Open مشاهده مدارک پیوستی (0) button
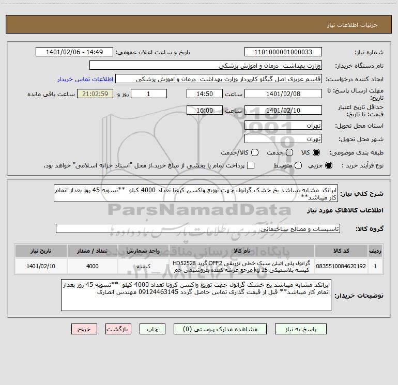398x385 pixels. [220, 329]
